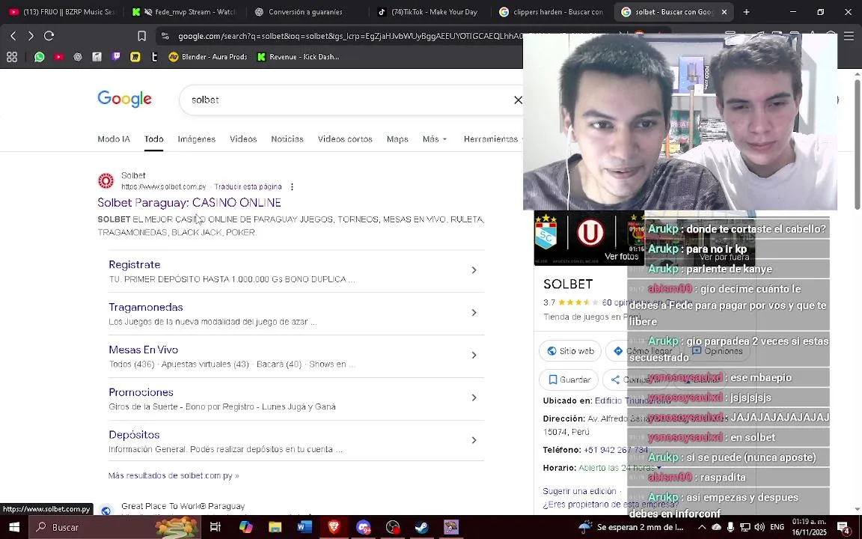The image size is (862, 539).
Task: Open Steam from the taskbar
Action: click(x=422, y=527)
